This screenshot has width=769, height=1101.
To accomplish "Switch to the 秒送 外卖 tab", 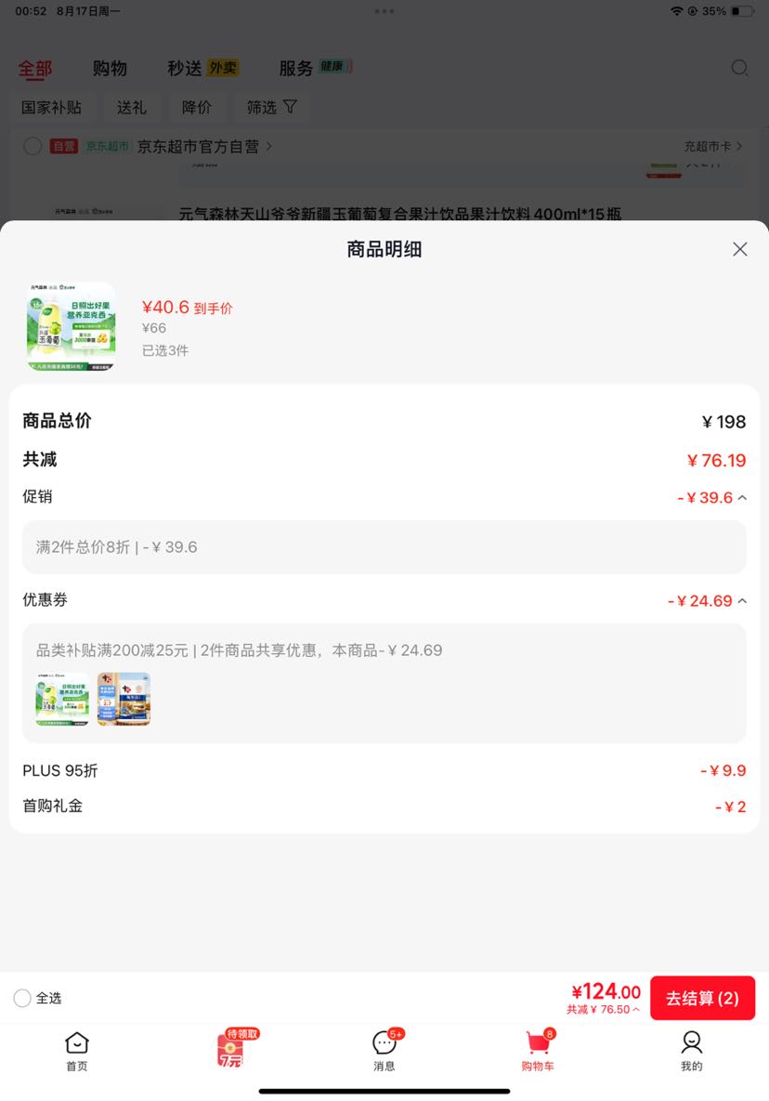I will pos(203,68).
